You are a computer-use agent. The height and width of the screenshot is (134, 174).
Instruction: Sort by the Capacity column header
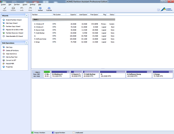coord(71,14)
